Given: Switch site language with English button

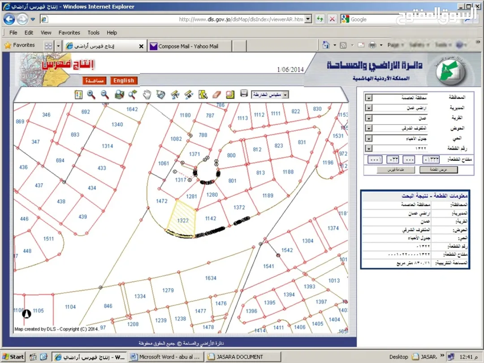Looking at the screenshot, I should click(124, 81).
